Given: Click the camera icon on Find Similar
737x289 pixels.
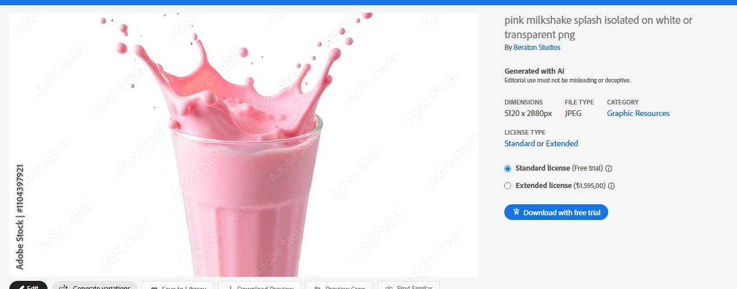Looking at the screenshot, I should click(390, 288).
